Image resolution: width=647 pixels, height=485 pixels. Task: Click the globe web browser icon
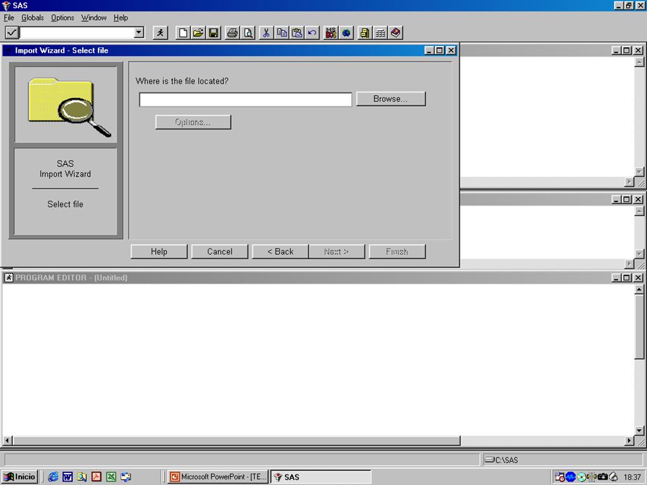coord(346,32)
